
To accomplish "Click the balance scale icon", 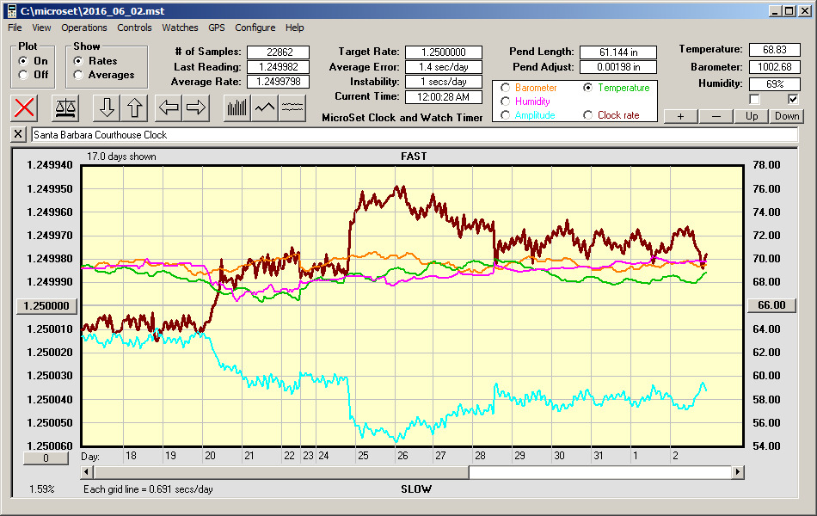I will coord(65,107).
